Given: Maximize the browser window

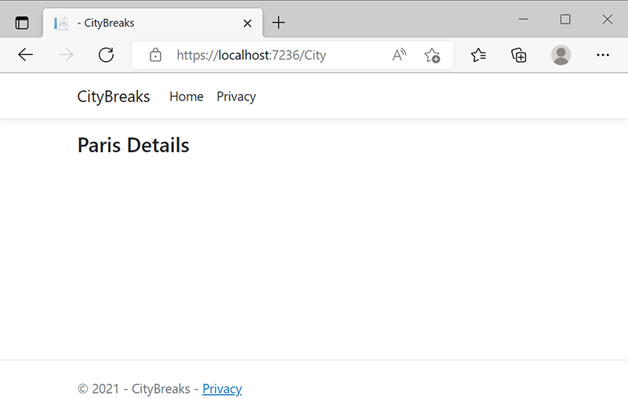Looking at the screenshot, I should [565, 20].
